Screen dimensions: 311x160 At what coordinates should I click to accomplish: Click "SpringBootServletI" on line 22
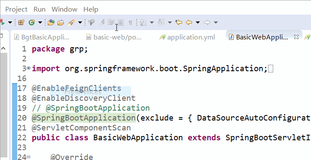[268, 137]
